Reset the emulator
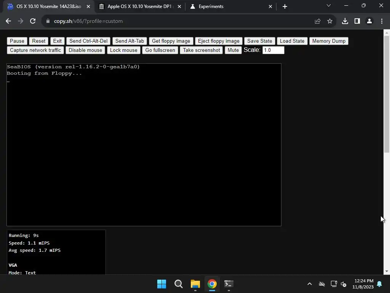This screenshot has width=390, height=293. (x=38, y=41)
